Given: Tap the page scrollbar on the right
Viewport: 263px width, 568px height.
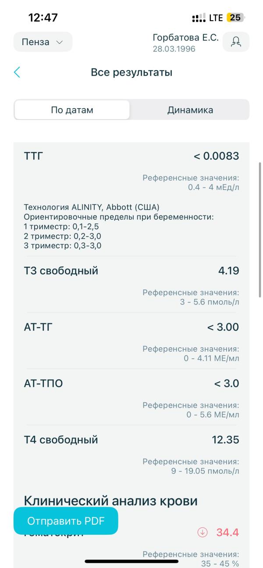Looking at the screenshot, I should 260,230.
